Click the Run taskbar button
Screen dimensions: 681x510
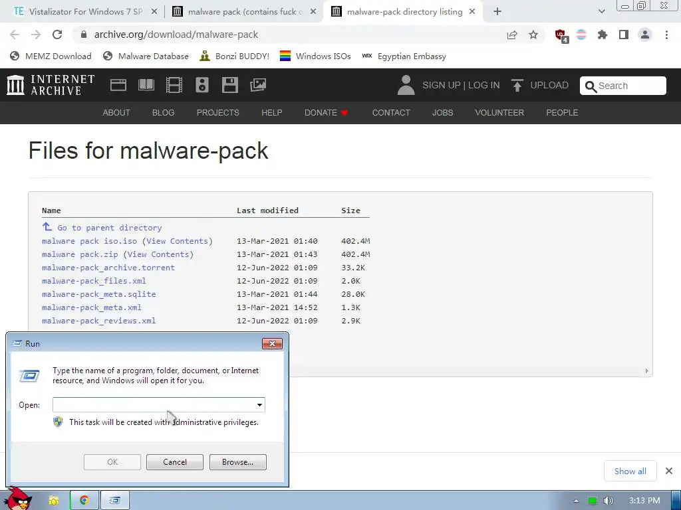coord(115,501)
